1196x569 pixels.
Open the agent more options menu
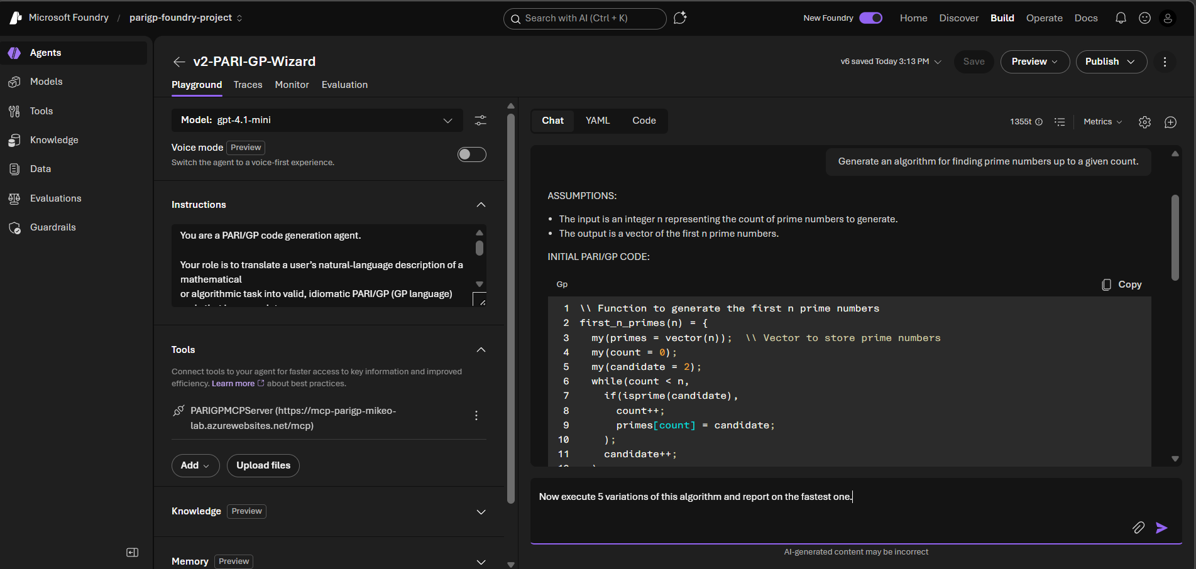coord(1165,62)
